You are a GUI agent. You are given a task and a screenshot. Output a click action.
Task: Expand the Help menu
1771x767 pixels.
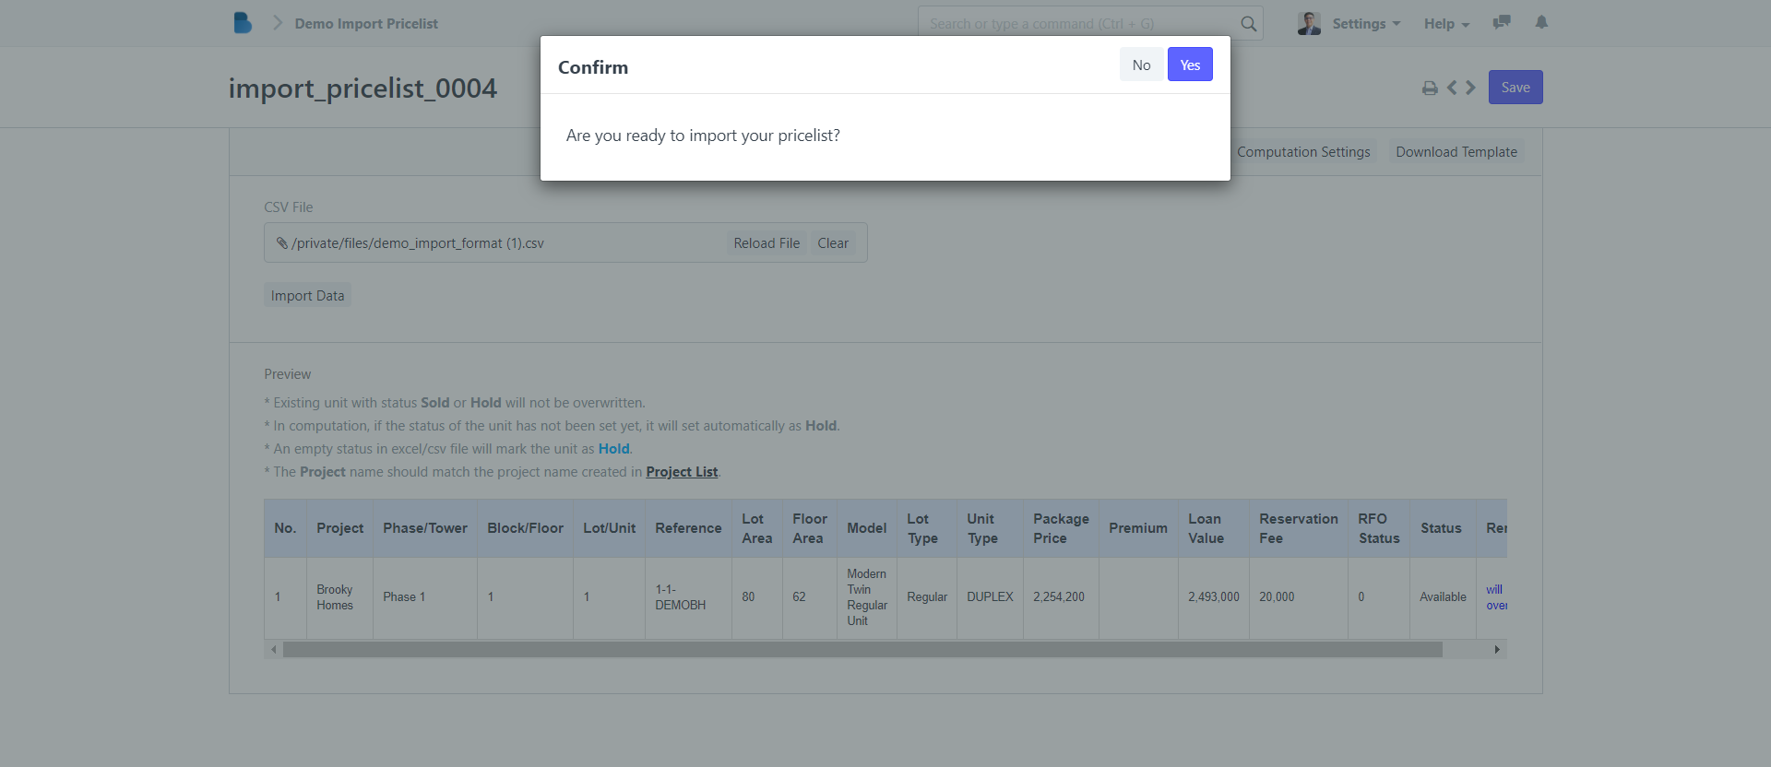(1445, 24)
